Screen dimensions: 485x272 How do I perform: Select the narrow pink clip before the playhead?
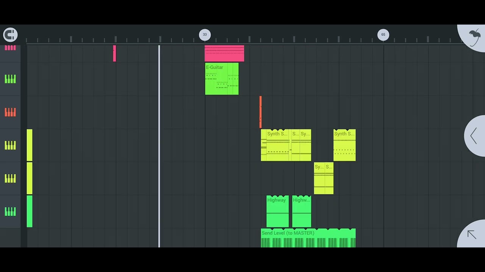(x=114, y=53)
